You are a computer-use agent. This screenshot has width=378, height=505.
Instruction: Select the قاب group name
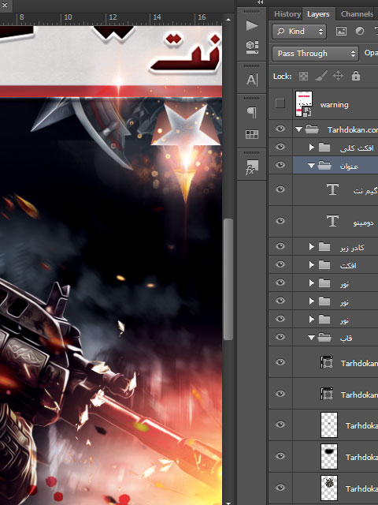(x=346, y=338)
